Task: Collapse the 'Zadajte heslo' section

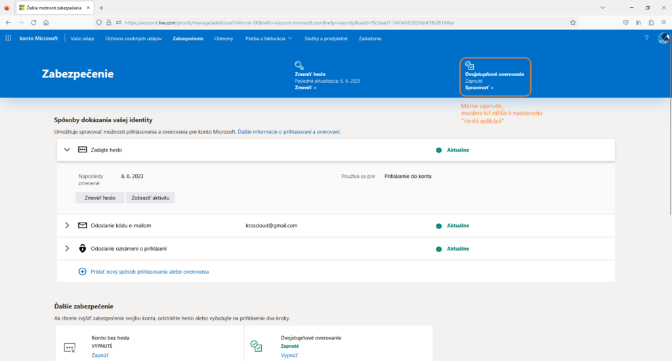Action: pyautogui.click(x=67, y=150)
